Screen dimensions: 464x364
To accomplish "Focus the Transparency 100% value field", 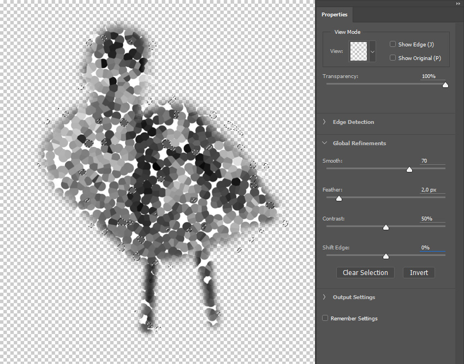I will tap(432, 76).
